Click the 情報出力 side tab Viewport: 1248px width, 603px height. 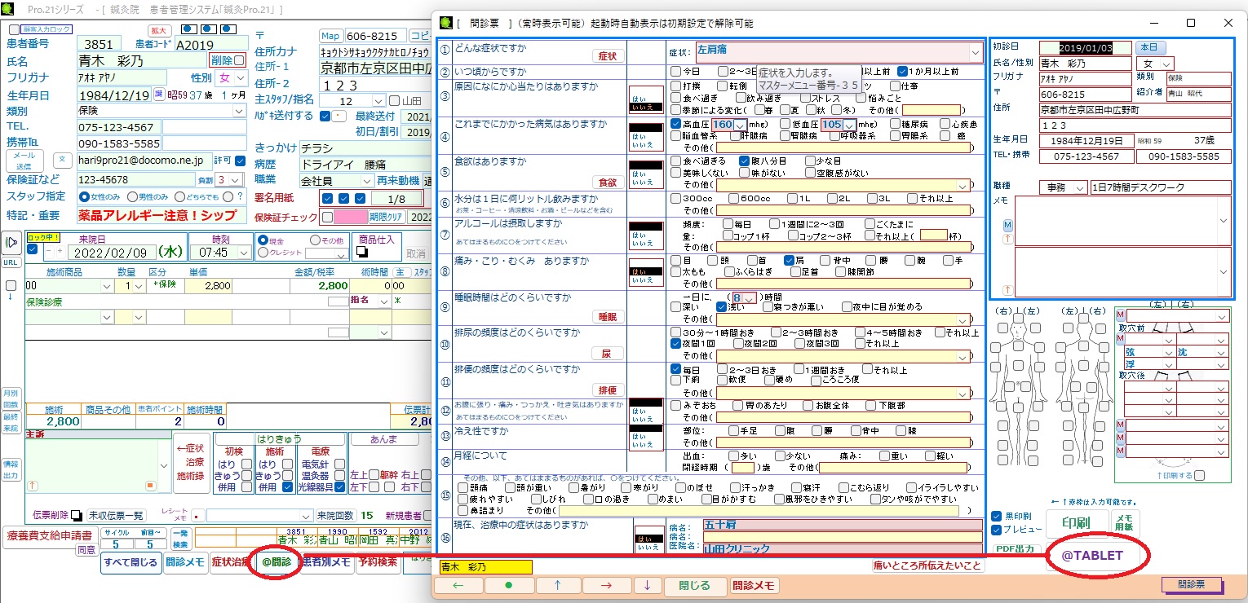[x=10, y=469]
